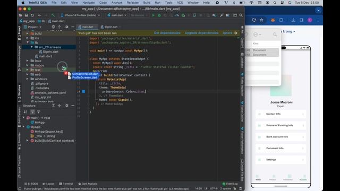Click Ignore link in pub get banner
Image resolution: width=340 pixels, height=191 pixels.
tap(227, 33)
